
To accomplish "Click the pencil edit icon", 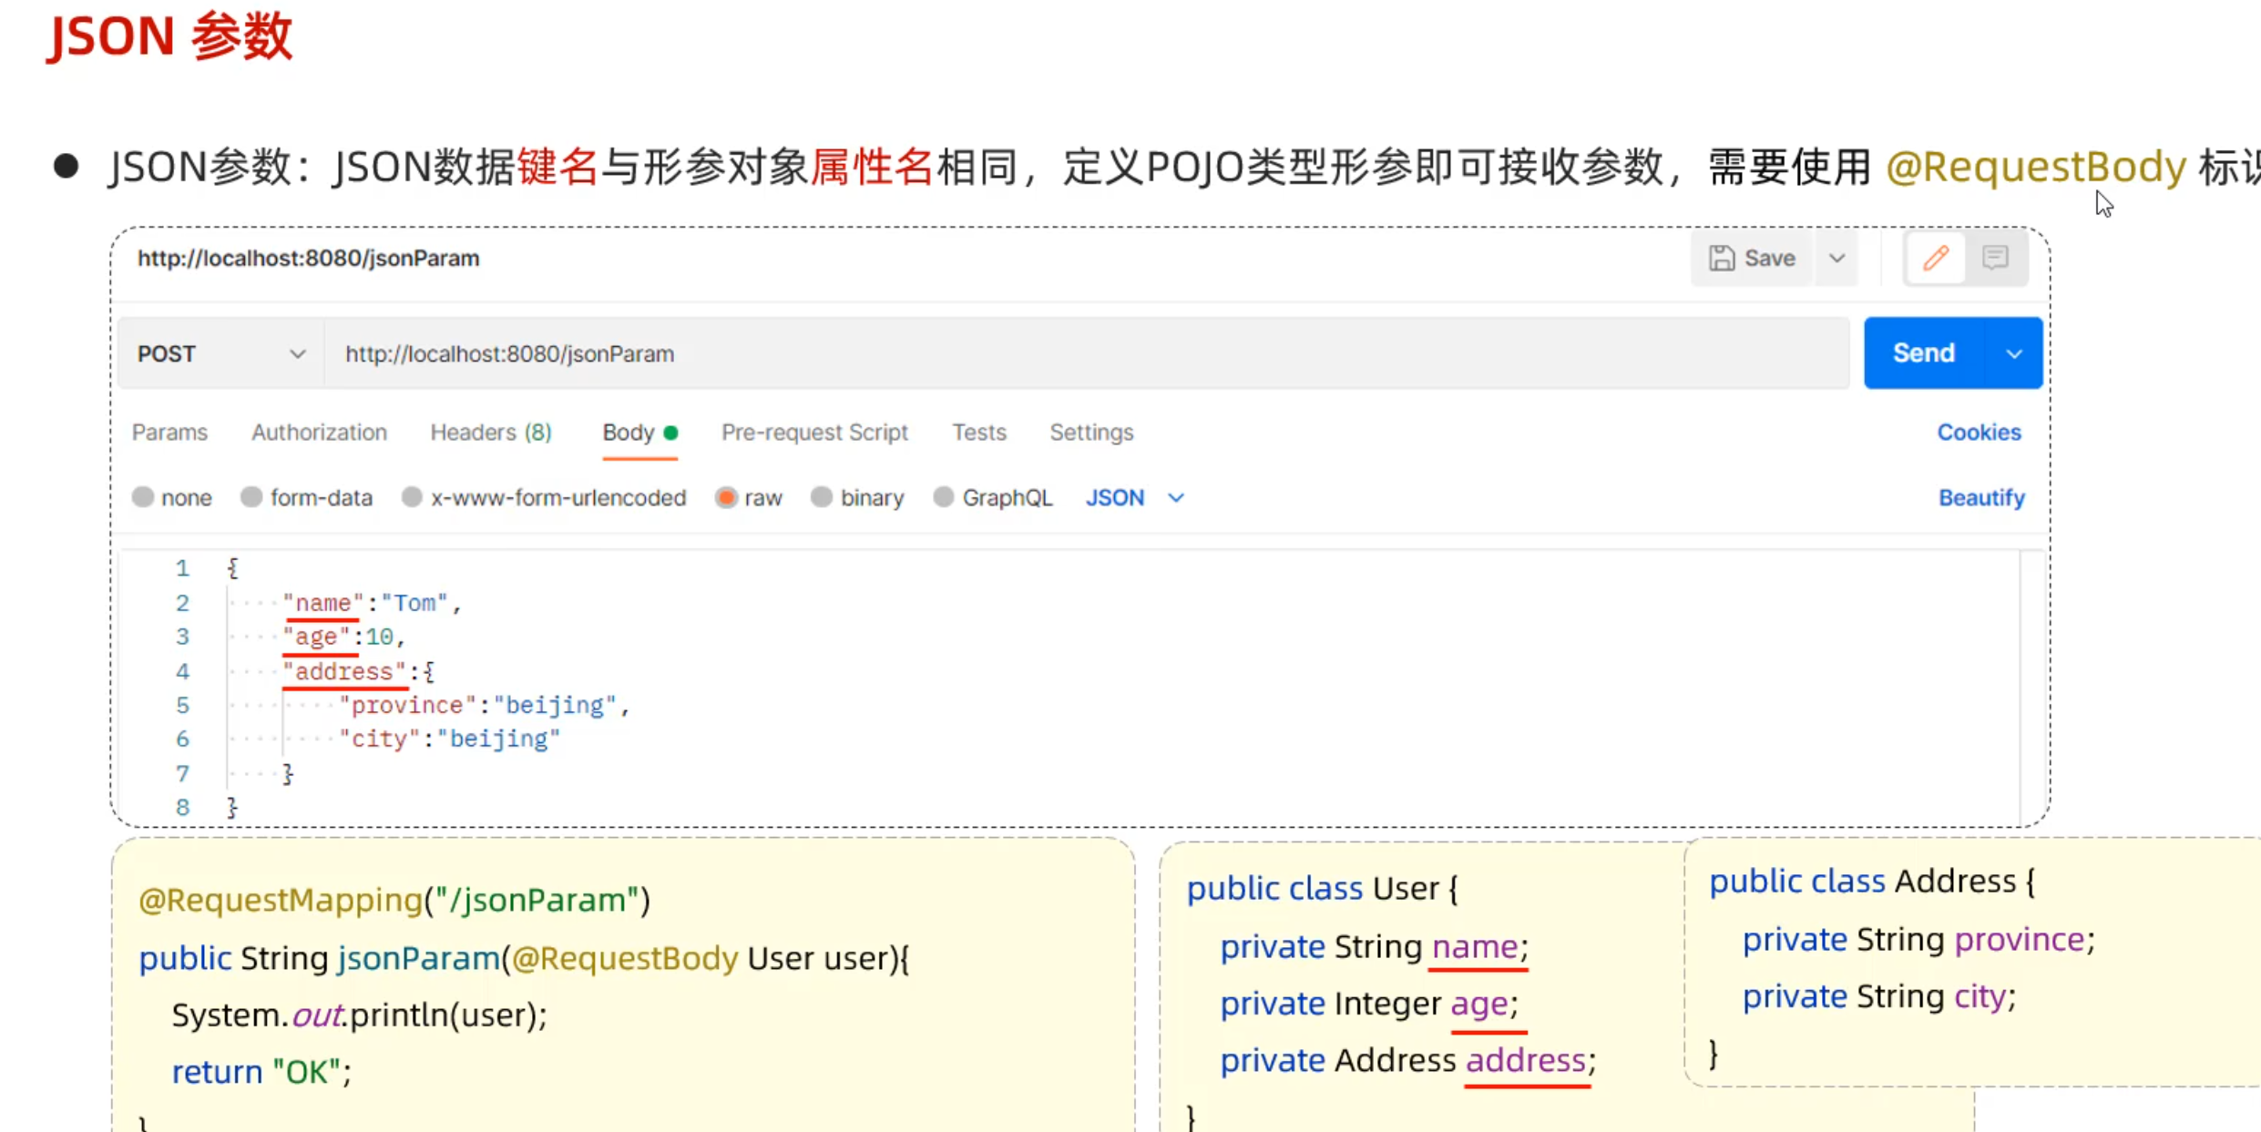I will pos(1936,259).
